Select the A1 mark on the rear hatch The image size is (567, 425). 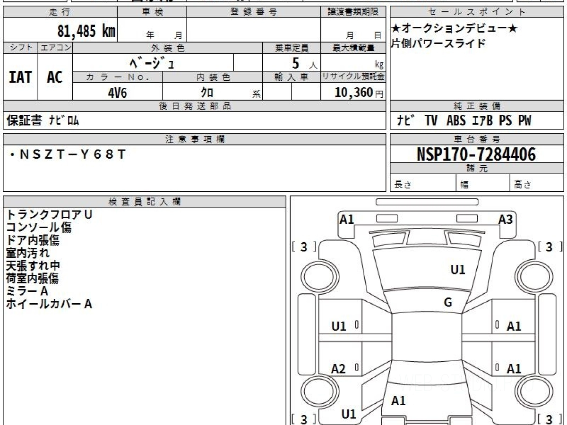pyautogui.click(x=398, y=401)
